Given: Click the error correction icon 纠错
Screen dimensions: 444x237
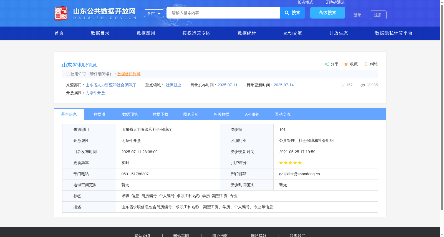Looking at the screenshot, I should pyautogui.click(x=366, y=64).
